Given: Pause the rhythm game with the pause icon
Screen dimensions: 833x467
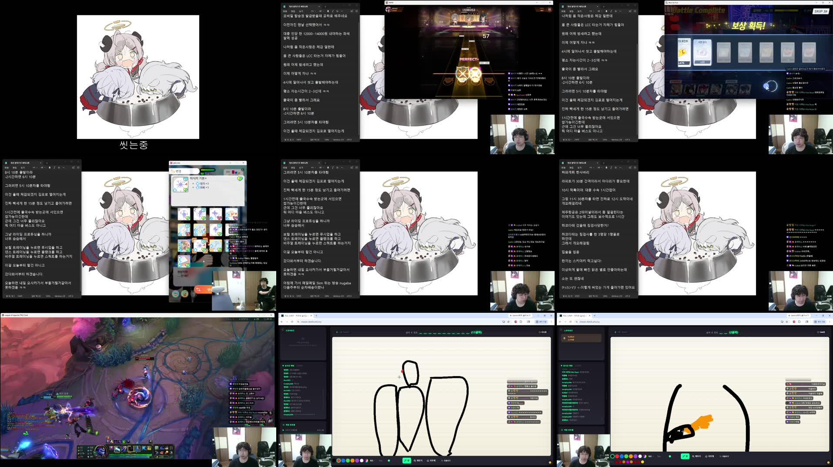Looking at the screenshot, I should click(549, 10).
